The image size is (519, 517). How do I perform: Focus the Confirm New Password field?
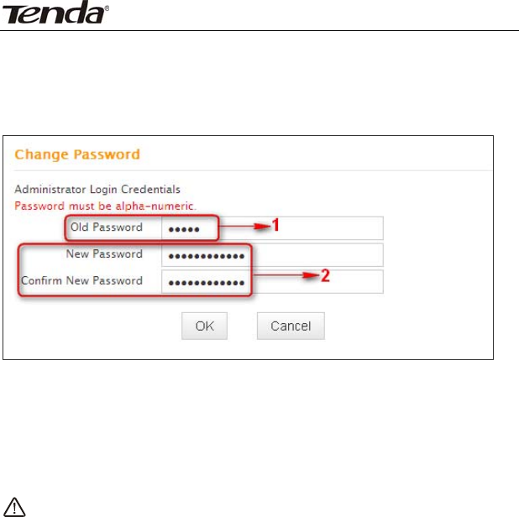(272, 281)
